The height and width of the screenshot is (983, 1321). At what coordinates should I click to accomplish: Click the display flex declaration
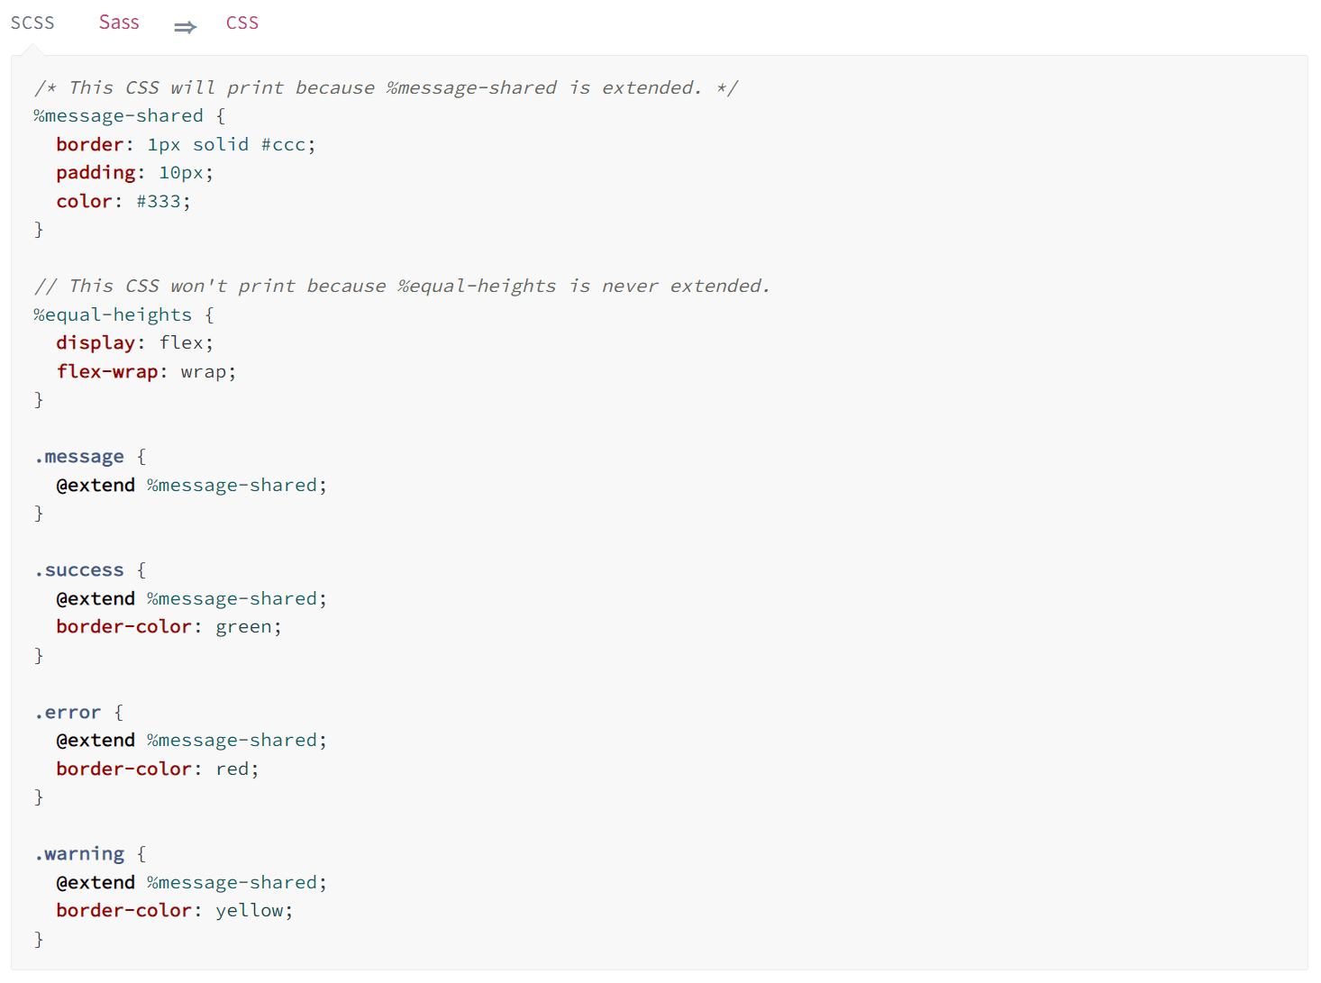[x=134, y=343]
